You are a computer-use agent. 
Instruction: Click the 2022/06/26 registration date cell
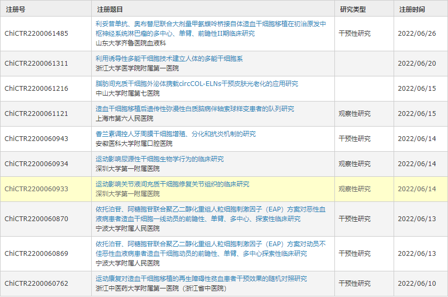pyautogui.click(x=417, y=33)
